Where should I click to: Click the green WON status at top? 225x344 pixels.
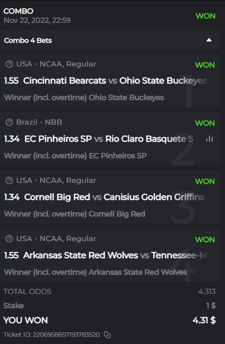[x=206, y=16]
